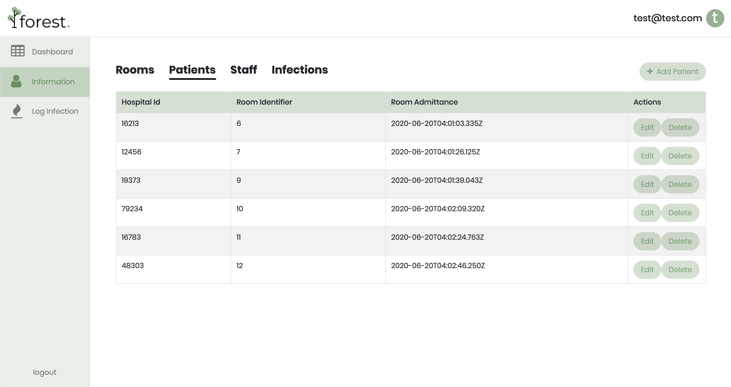Image resolution: width=731 pixels, height=387 pixels.
Task: Select the Patients tab
Action: (x=192, y=70)
